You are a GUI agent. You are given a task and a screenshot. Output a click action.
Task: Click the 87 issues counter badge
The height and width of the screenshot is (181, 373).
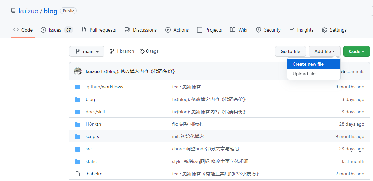point(68,30)
